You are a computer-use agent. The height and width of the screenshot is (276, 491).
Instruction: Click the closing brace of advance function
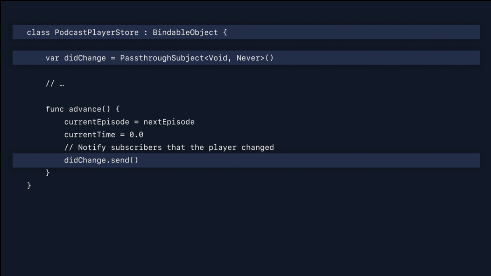(48, 173)
